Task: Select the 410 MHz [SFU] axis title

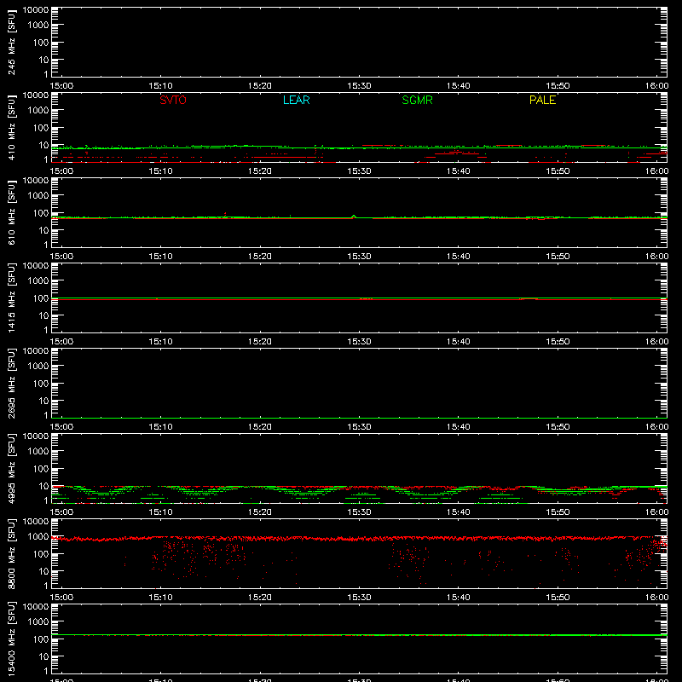Action: pos(11,127)
